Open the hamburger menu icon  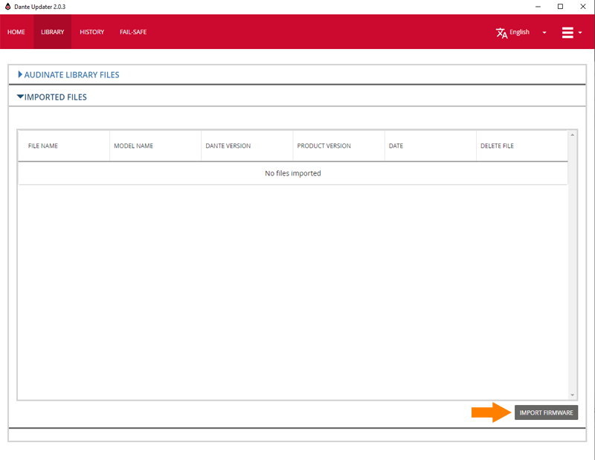point(567,33)
